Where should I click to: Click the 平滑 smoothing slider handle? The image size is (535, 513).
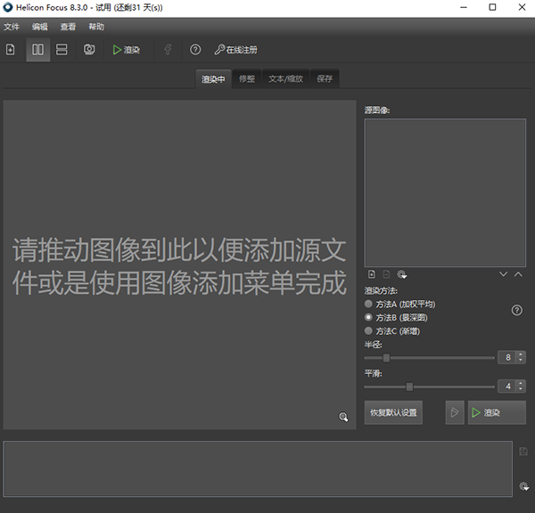pos(409,387)
